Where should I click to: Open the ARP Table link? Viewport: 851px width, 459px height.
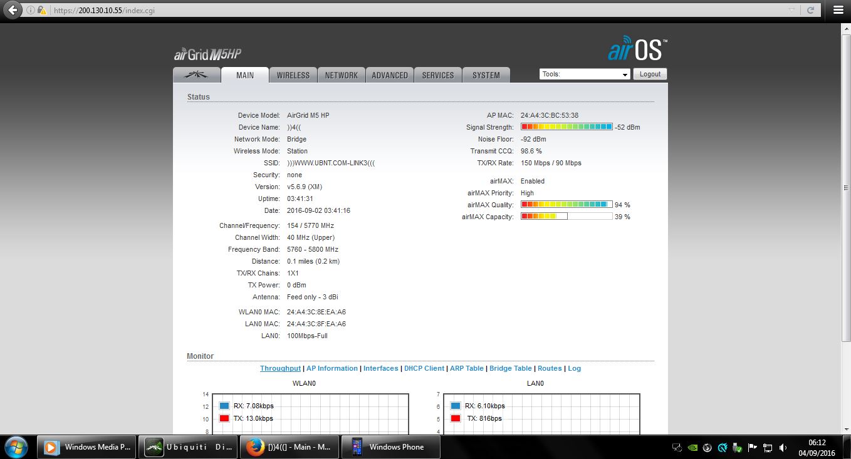click(467, 368)
